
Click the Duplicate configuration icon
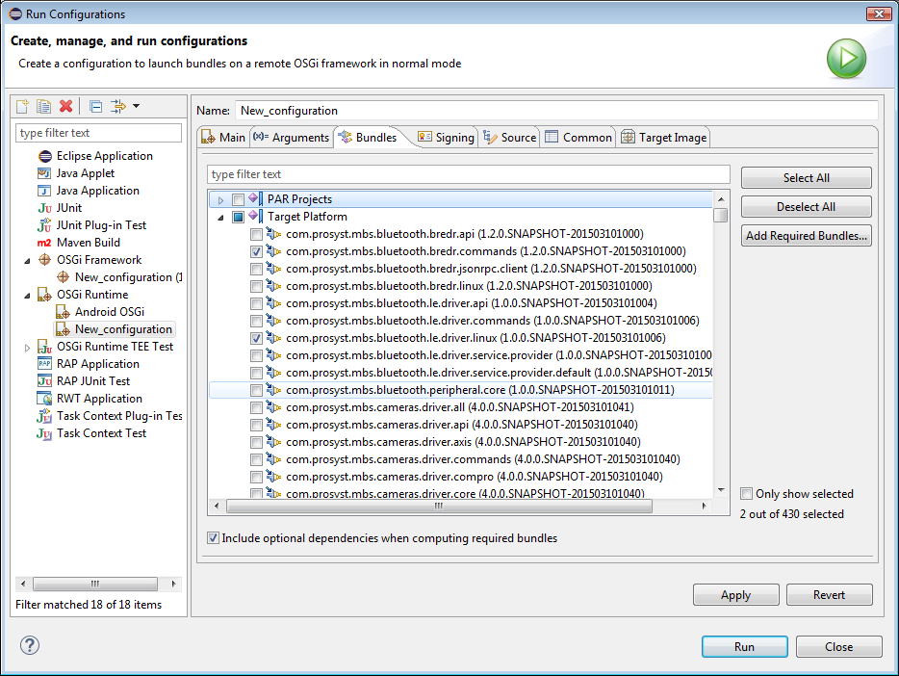click(x=43, y=106)
